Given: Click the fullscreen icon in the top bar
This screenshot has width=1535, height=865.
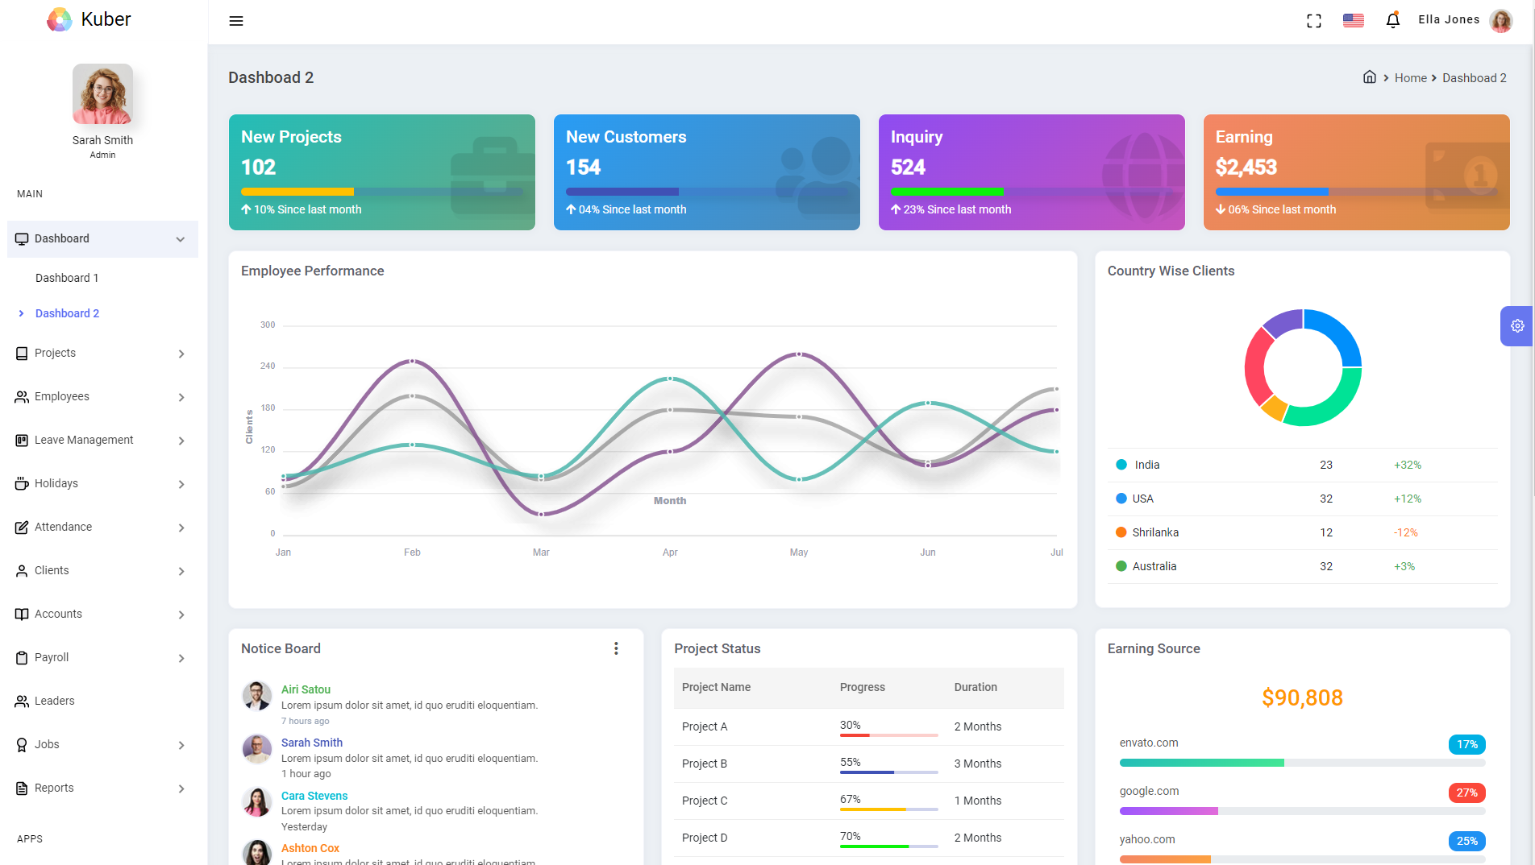Looking at the screenshot, I should [x=1313, y=20].
